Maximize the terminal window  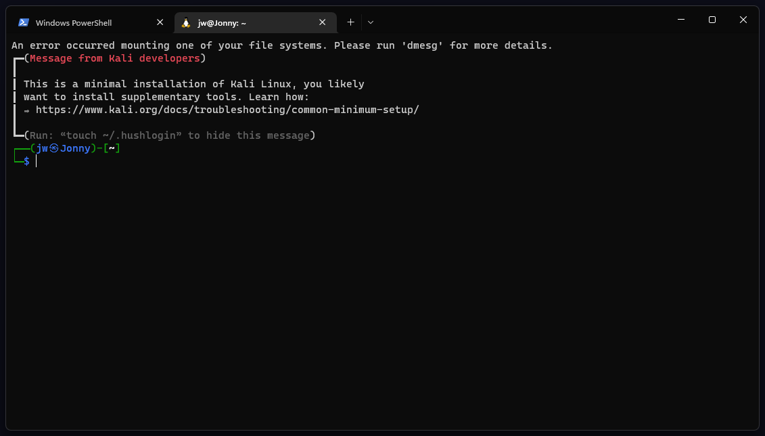(712, 20)
